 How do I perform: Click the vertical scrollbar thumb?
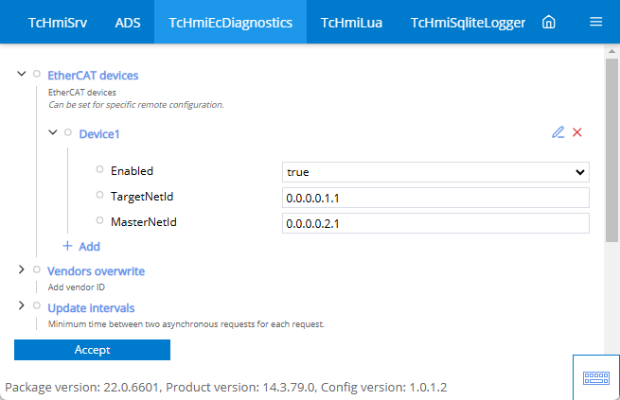[611, 150]
